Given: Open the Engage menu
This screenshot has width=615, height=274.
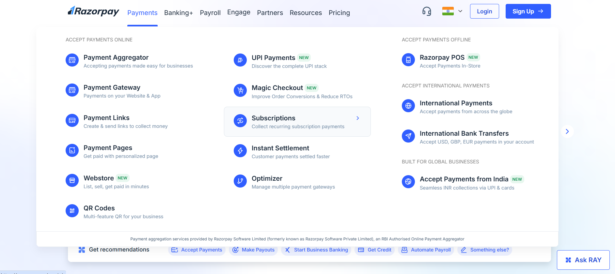Looking at the screenshot, I should coord(239,12).
